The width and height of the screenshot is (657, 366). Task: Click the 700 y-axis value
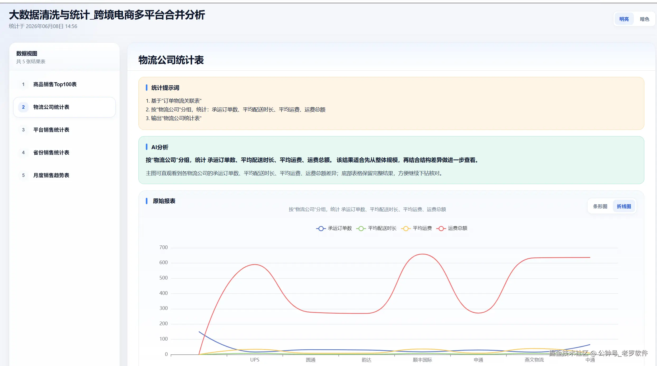pyautogui.click(x=164, y=247)
